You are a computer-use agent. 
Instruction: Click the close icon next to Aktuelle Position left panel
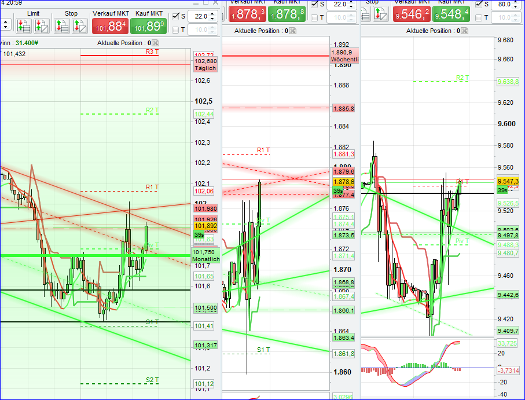[x=155, y=43]
